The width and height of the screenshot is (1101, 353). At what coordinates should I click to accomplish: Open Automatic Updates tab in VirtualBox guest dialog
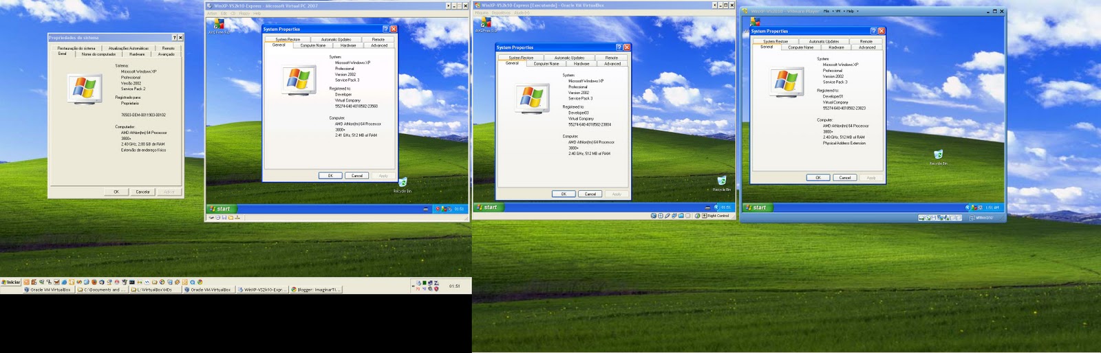(570, 58)
